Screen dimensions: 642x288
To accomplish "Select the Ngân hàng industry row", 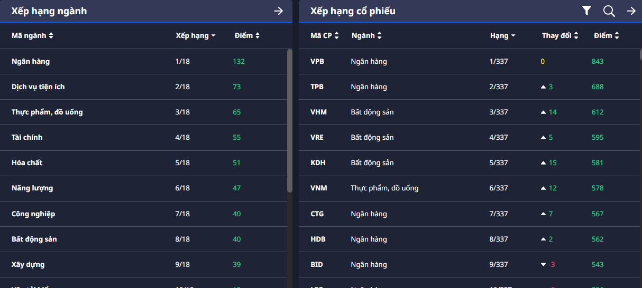I will pos(31,62).
